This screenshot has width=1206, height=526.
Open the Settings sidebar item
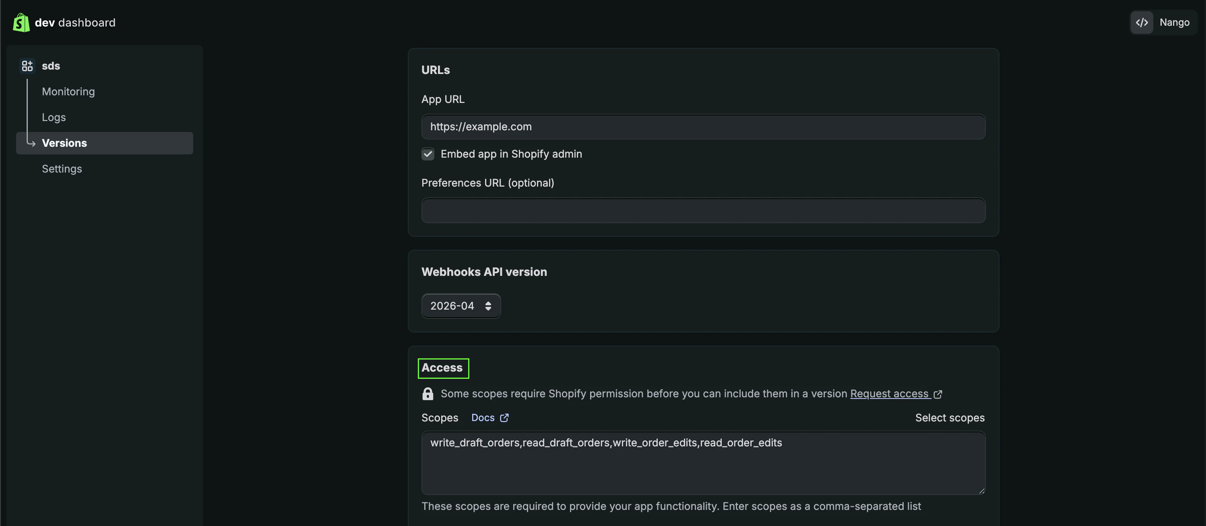62,169
